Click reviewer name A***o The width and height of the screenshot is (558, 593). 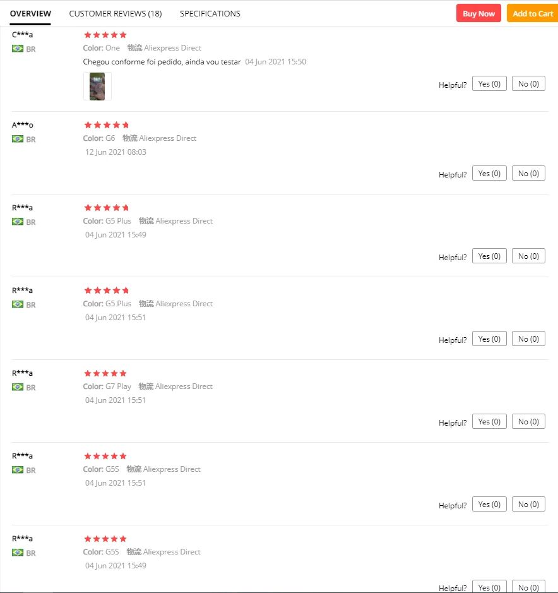(23, 125)
